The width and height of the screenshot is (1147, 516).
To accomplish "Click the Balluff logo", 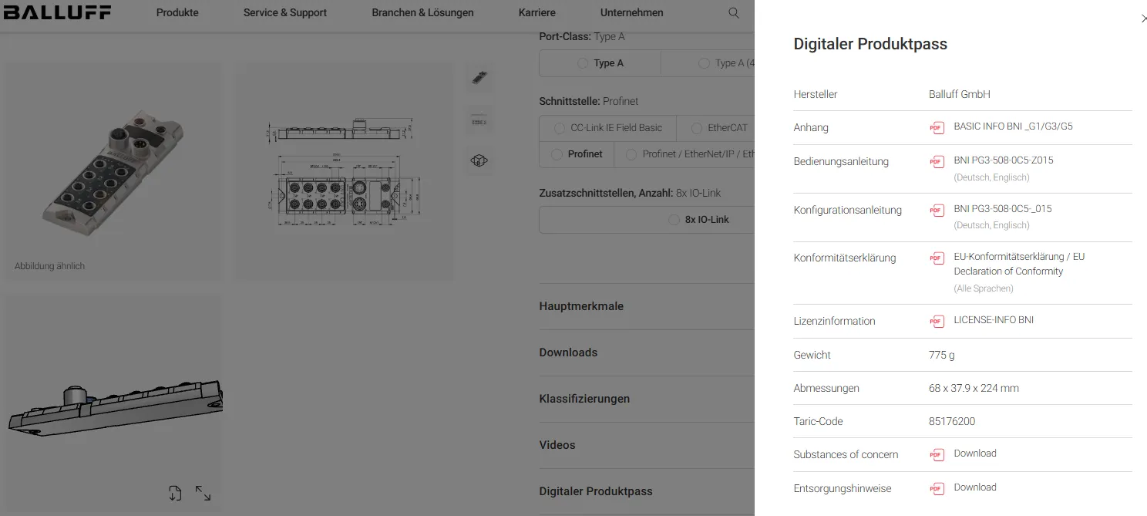I will [x=57, y=12].
